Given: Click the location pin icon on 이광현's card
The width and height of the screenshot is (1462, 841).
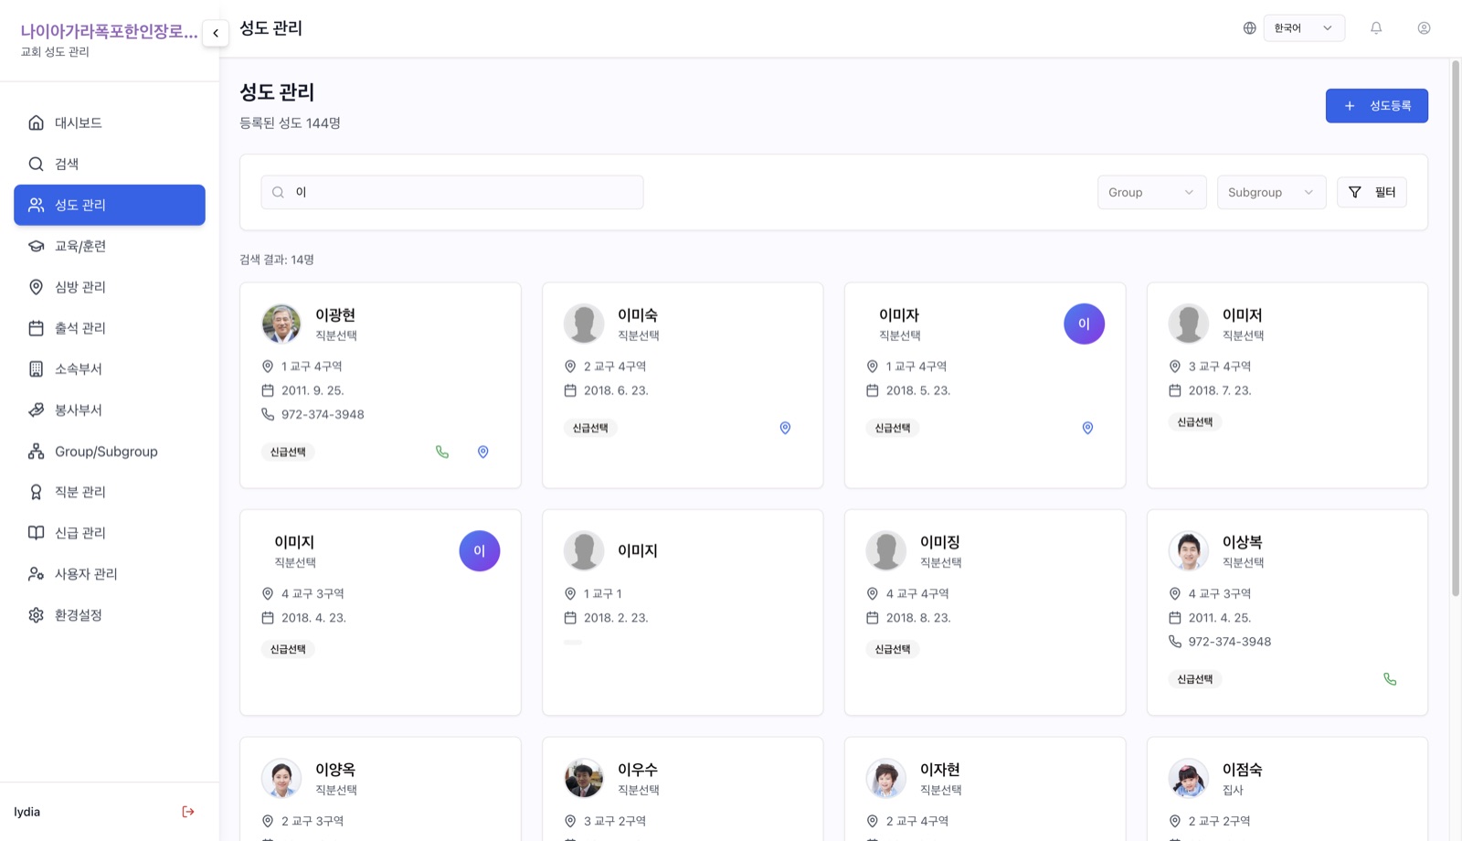Looking at the screenshot, I should [483, 452].
